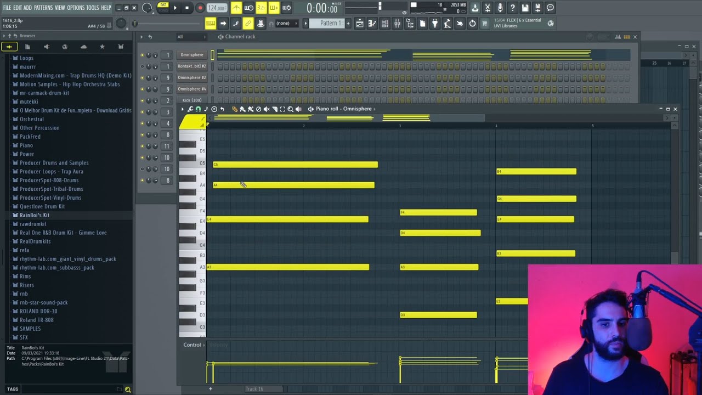Click the Control label in the event editor
Image resolution: width=702 pixels, height=395 pixels.
click(192, 345)
